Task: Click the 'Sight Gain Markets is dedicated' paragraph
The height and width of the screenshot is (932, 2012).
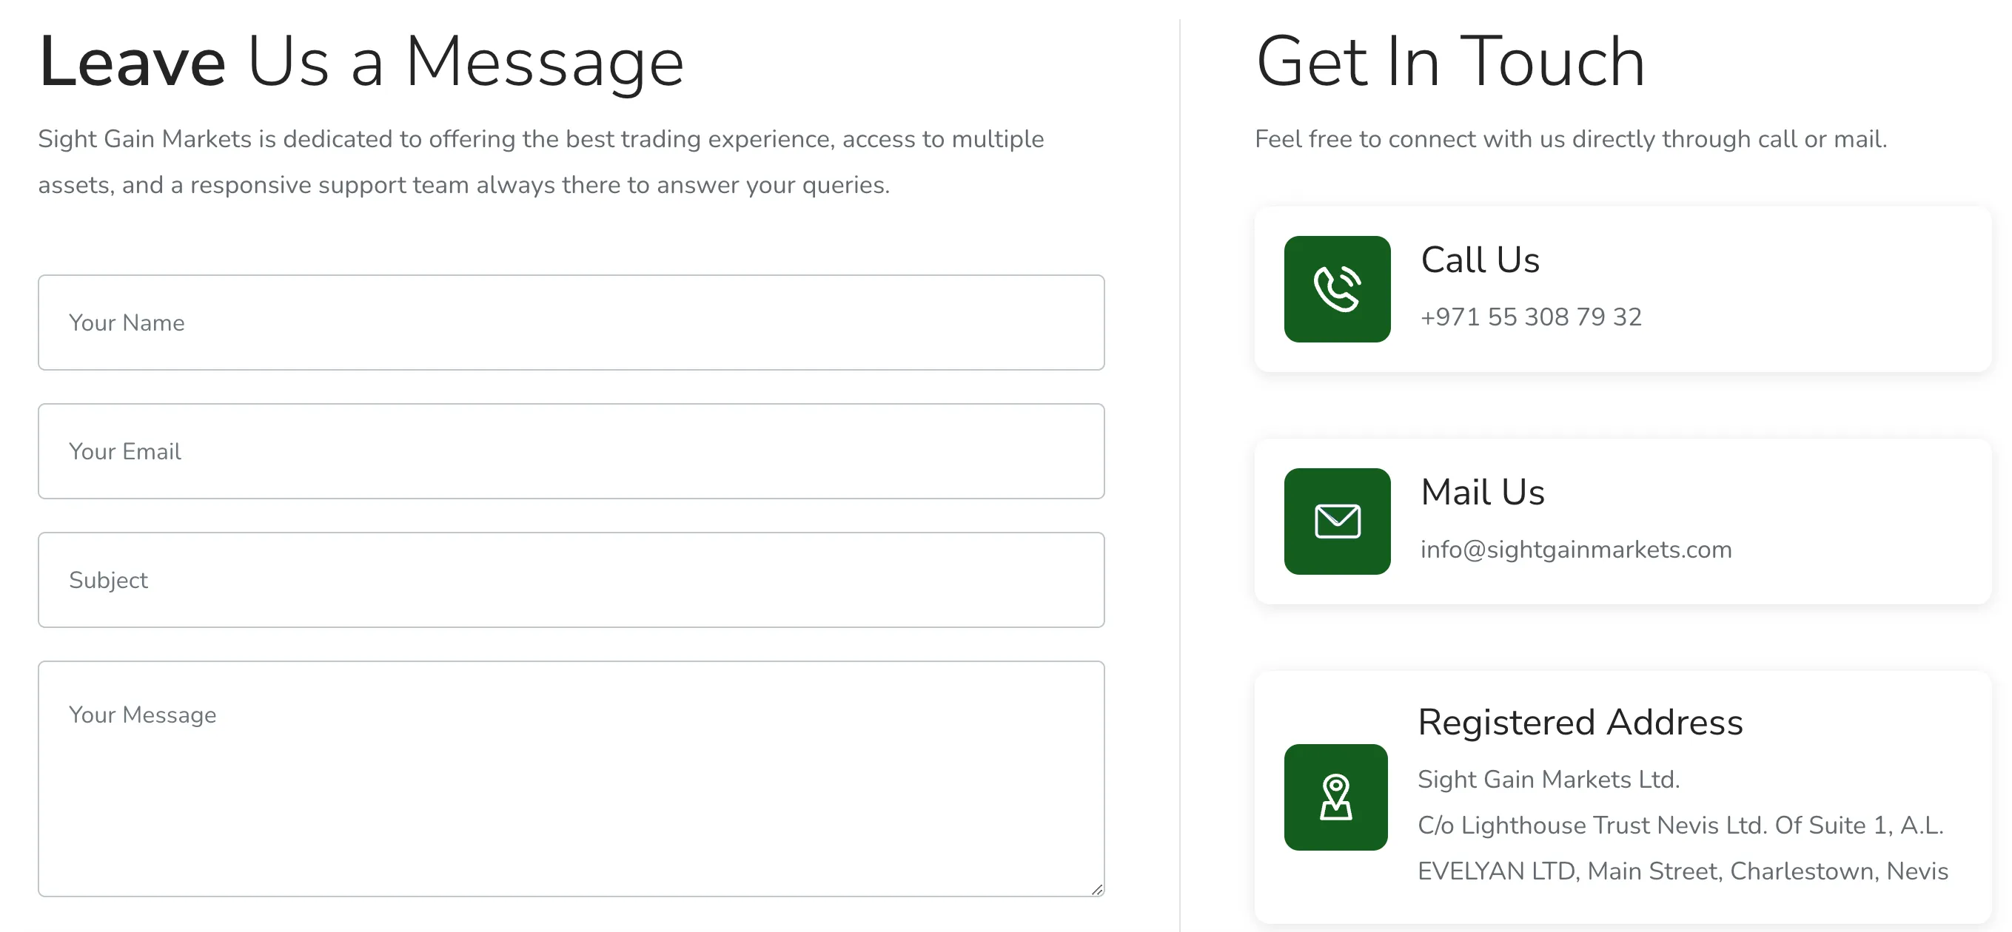Action: tap(541, 161)
